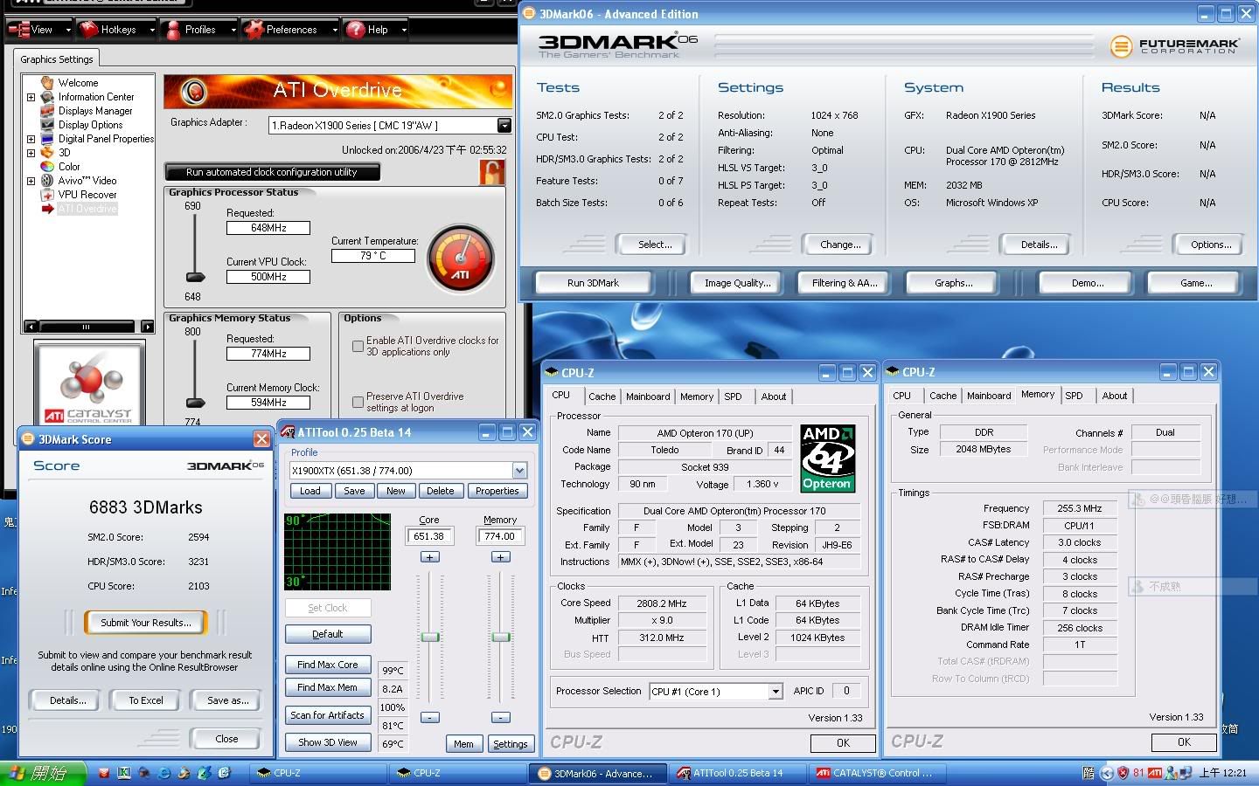Click Scan for Artifacts button
Viewport: 1259px width, 786px height.
327,715
